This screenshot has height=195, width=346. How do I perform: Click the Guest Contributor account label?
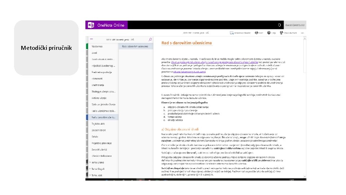[x=295, y=25]
